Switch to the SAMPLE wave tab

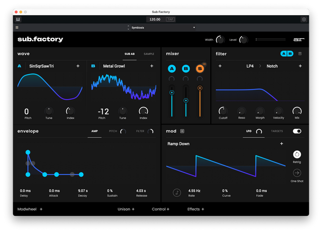coord(149,54)
